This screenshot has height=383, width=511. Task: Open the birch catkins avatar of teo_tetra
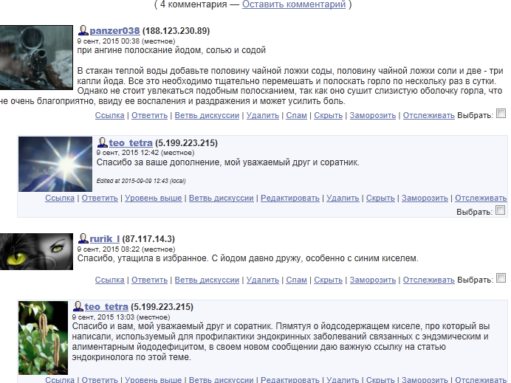44,338
